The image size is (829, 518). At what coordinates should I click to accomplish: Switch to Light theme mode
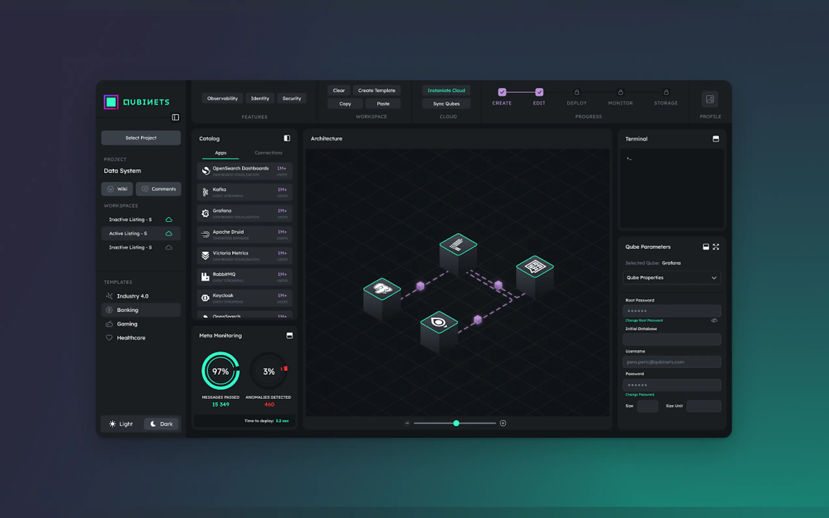121,424
